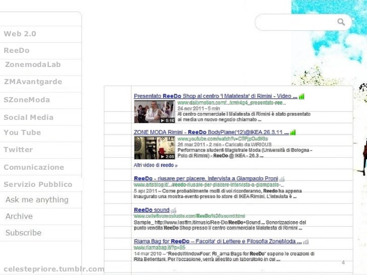367x275 pixels.
Task: Click snippet '5 apr 2011 – Come probabilmente'
Action: 218,193
